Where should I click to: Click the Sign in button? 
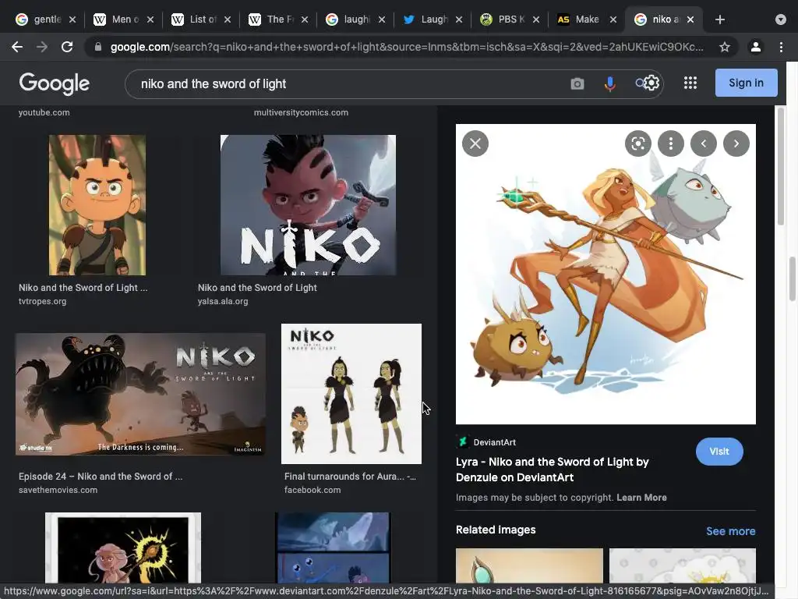point(746,83)
